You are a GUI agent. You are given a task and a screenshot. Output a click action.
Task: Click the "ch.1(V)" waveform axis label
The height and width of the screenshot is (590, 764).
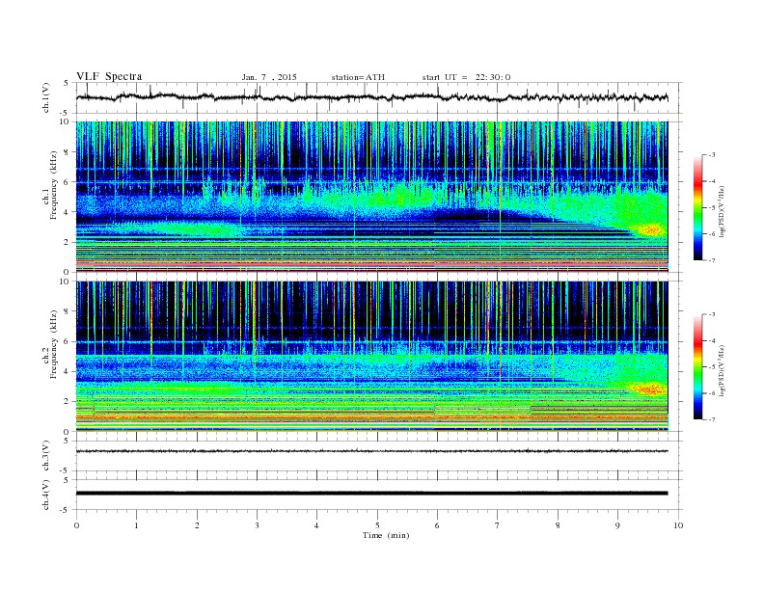tap(46, 97)
